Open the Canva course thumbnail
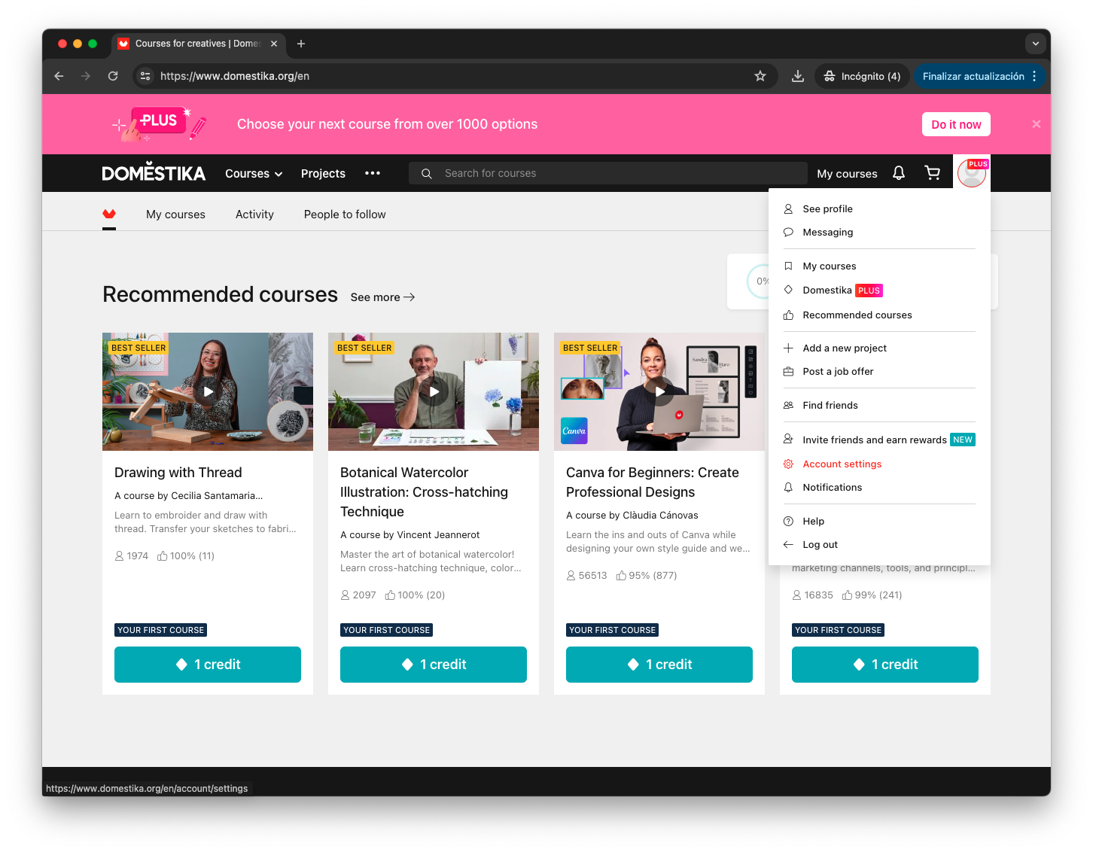 coord(659,391)
